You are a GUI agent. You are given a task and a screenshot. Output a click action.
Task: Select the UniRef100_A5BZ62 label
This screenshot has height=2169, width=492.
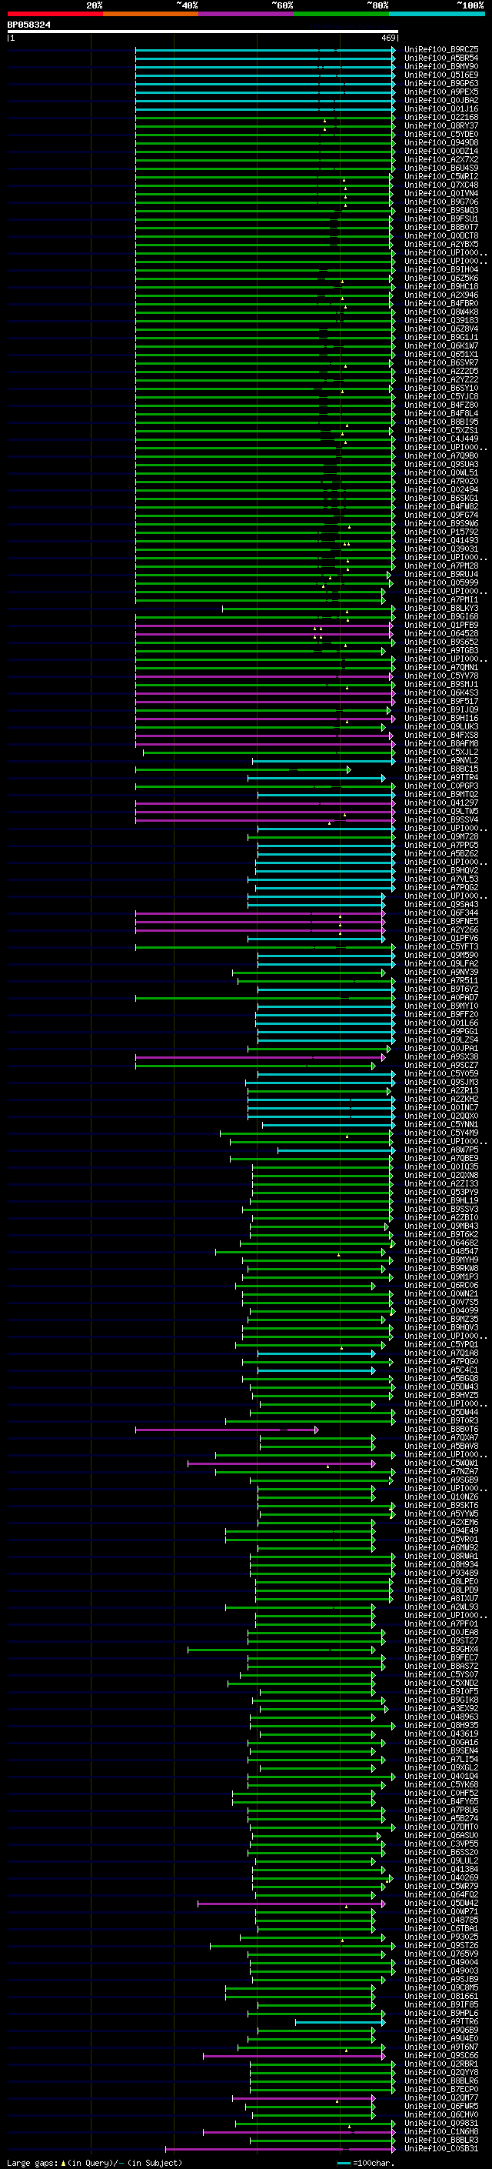click(x=440, y=854)
